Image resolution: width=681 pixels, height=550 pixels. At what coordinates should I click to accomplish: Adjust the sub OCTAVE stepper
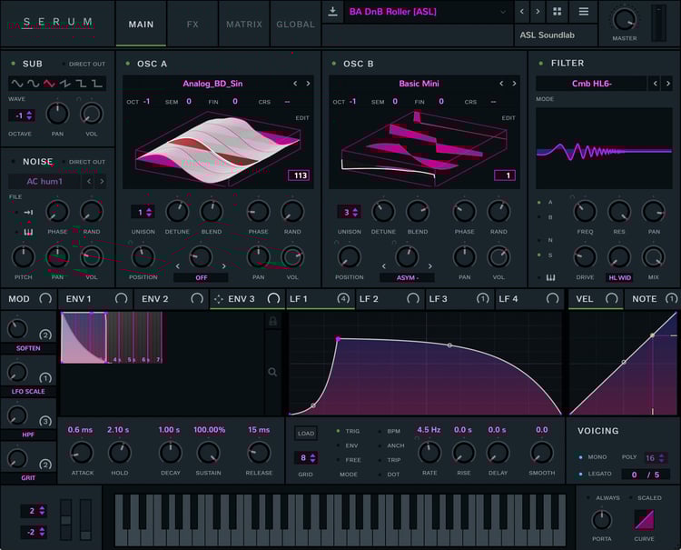click(23, 115)
